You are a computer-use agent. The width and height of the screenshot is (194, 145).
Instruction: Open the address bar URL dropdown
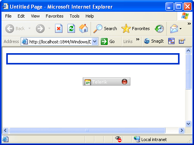95,41
